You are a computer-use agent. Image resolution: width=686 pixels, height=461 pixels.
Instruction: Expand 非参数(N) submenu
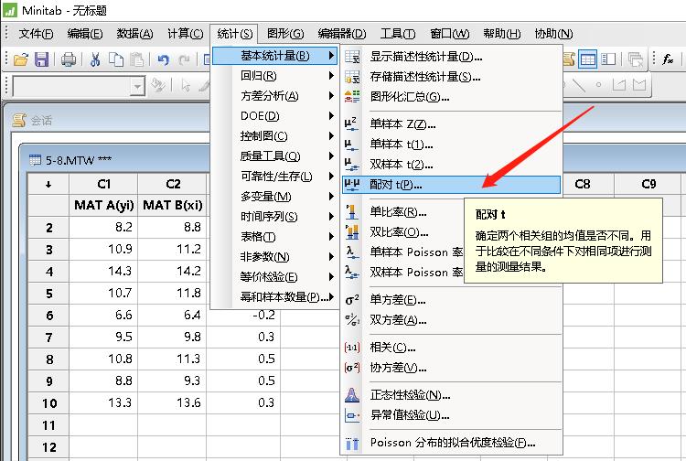pyautogui.click(x=274, y=257)
